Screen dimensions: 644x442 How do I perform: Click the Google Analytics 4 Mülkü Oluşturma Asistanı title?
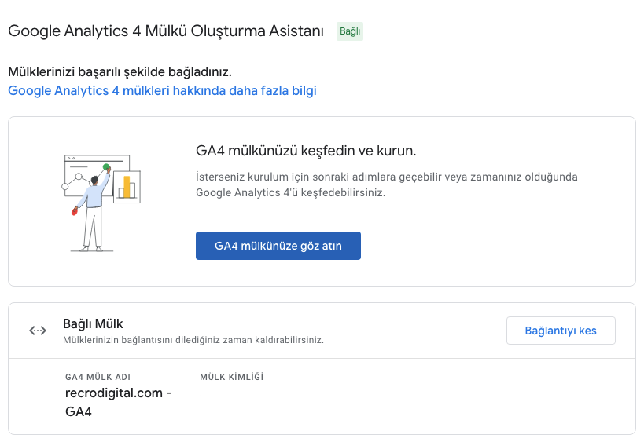pyautogui.click(x=166, y=31)
